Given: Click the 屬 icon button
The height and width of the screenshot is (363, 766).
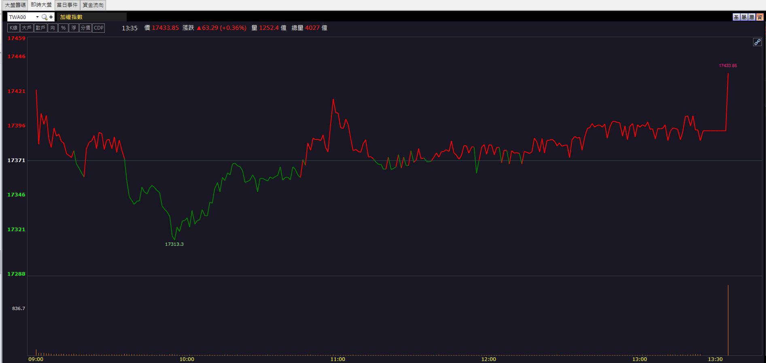Looking at the screenshot, I should (x=744, y=17).
